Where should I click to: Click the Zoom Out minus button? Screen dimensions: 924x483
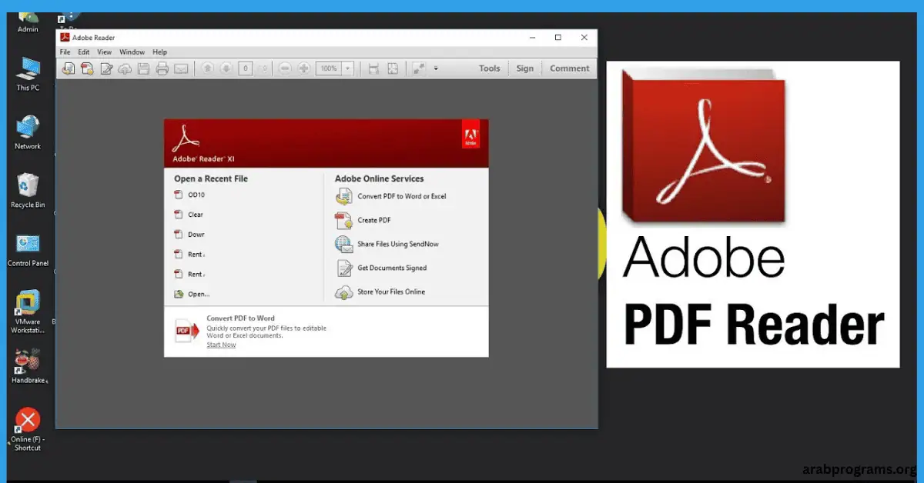pyautogui.click(x=285, y=68)
